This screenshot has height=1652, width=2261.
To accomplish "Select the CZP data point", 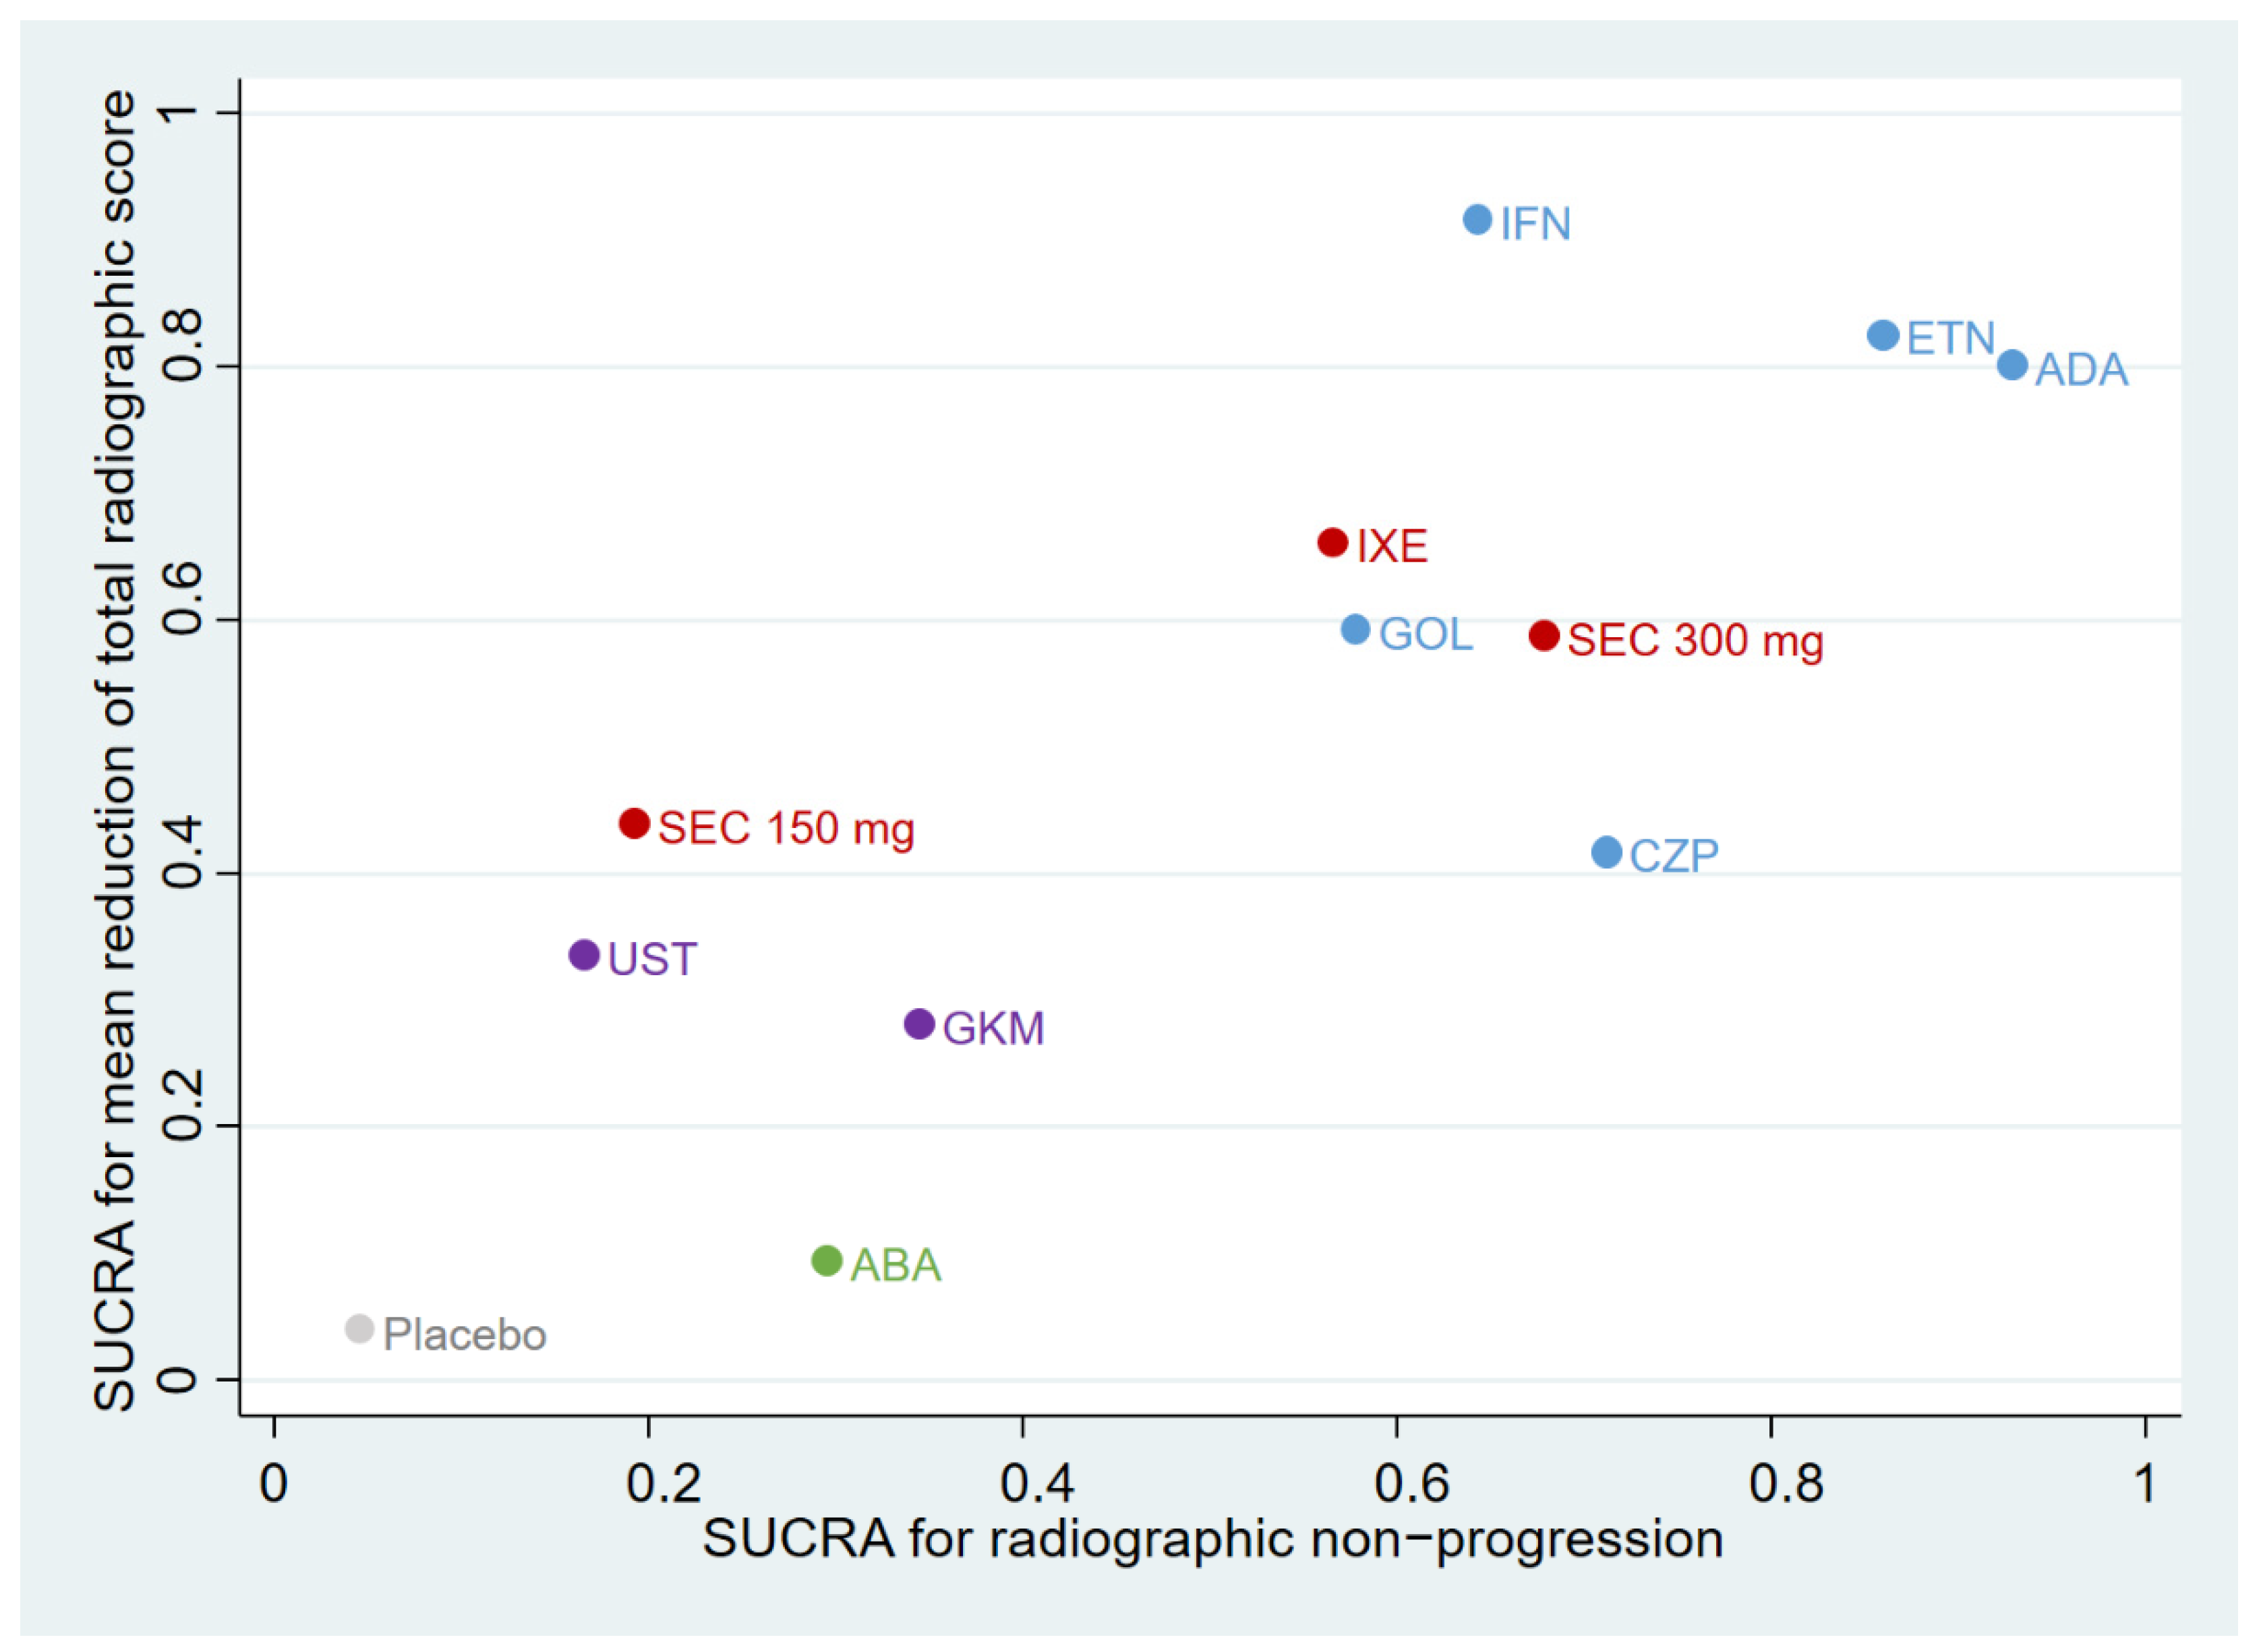I will tap(1606, 853).
